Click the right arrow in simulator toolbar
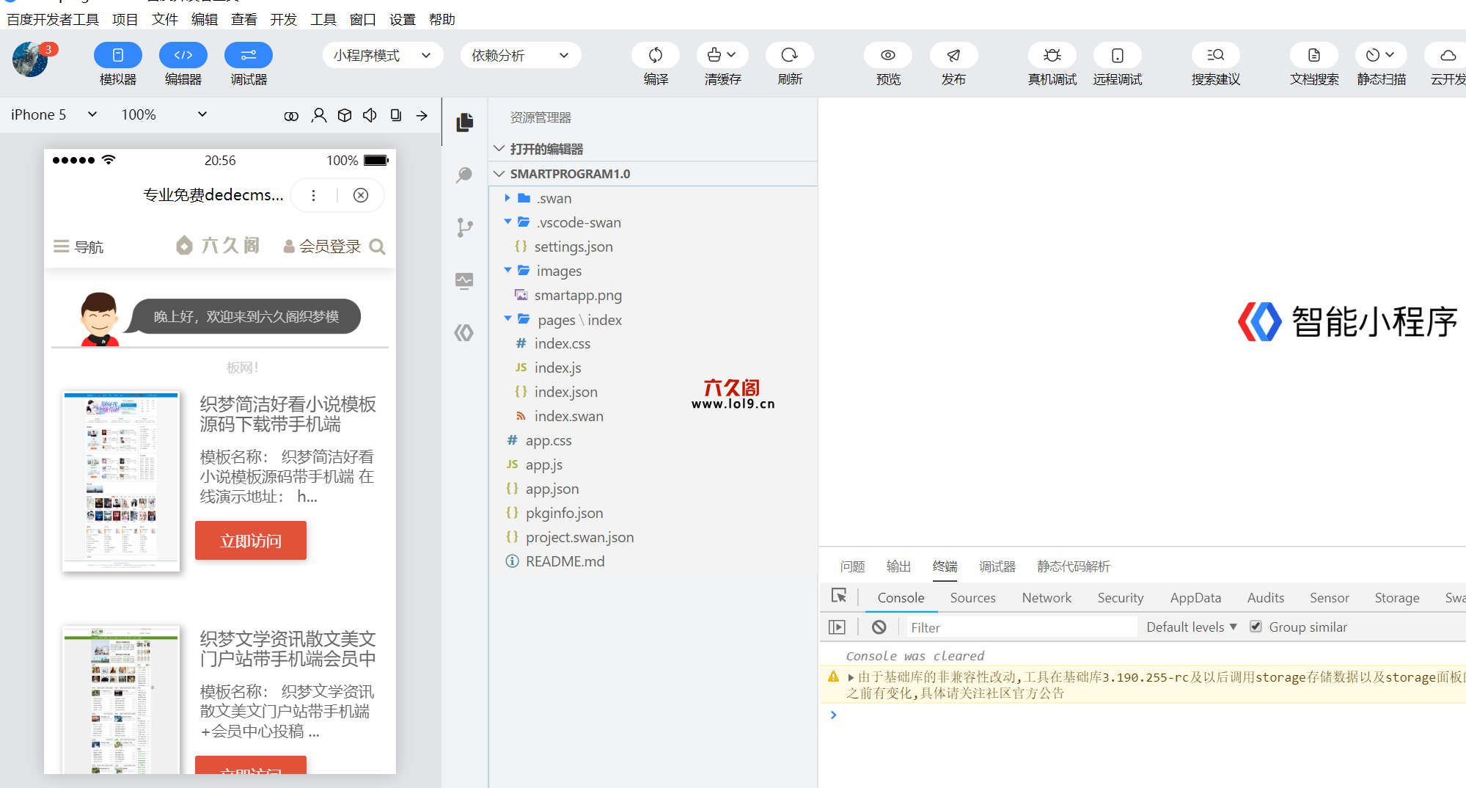The height and width of the screenshot is (788, 1466). click(x=422, y=115)
